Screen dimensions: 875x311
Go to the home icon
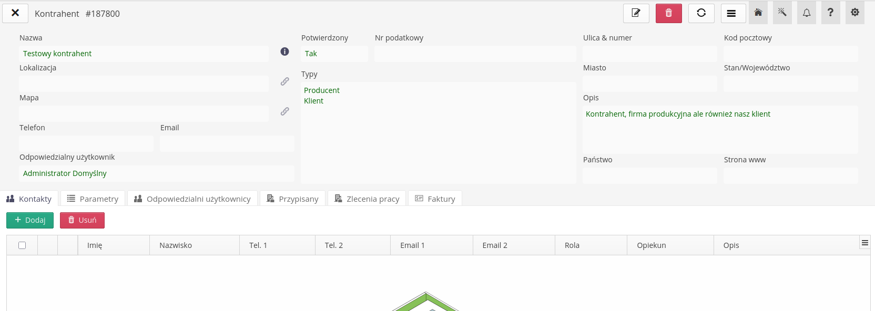(x=758, y=13)
